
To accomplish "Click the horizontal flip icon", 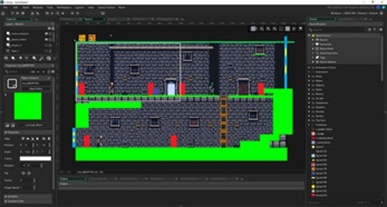I will 23,173.
